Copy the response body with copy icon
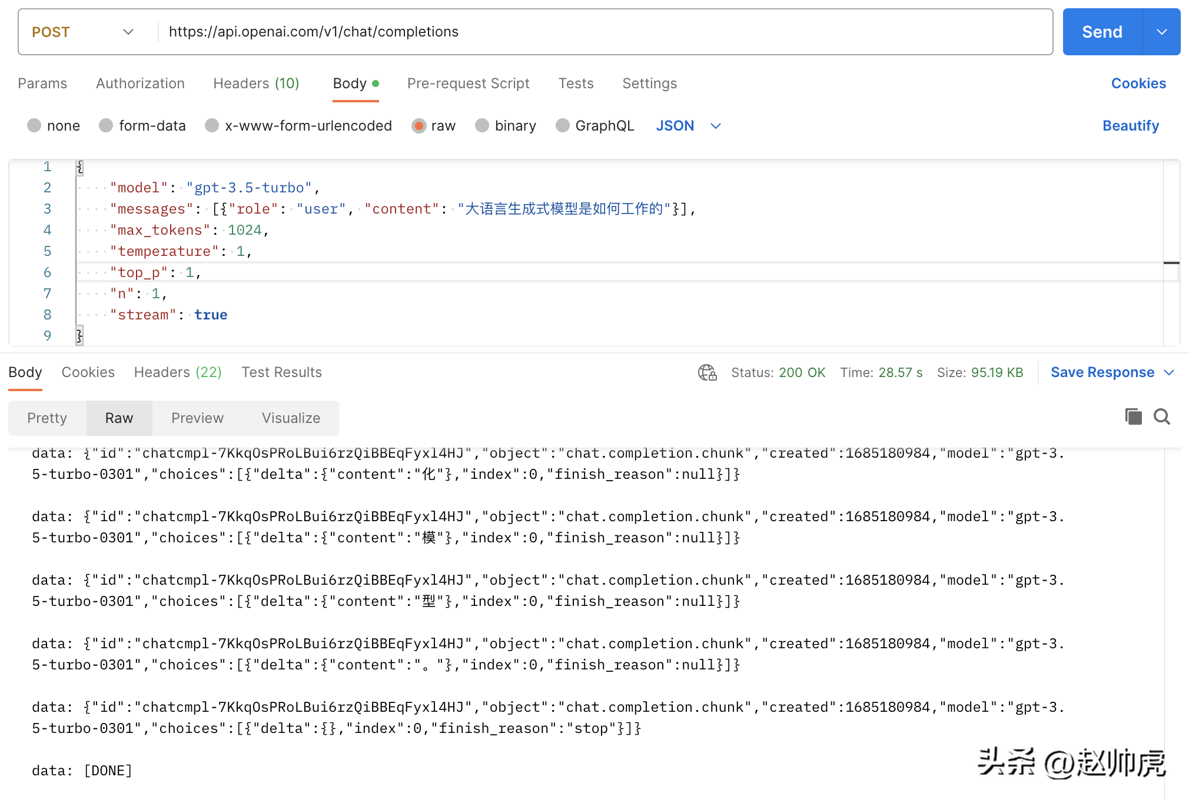 [x=1133, y=416]
